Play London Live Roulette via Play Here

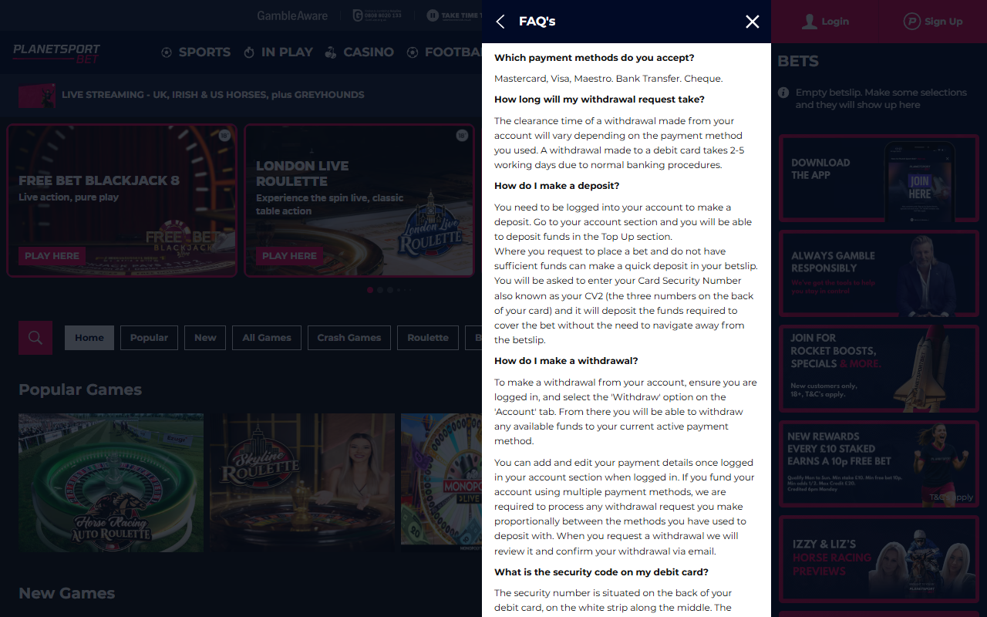click(289, 256)
